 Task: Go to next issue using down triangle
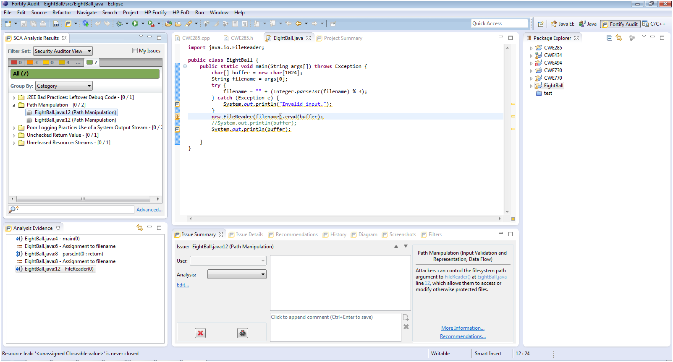point(406,246)
